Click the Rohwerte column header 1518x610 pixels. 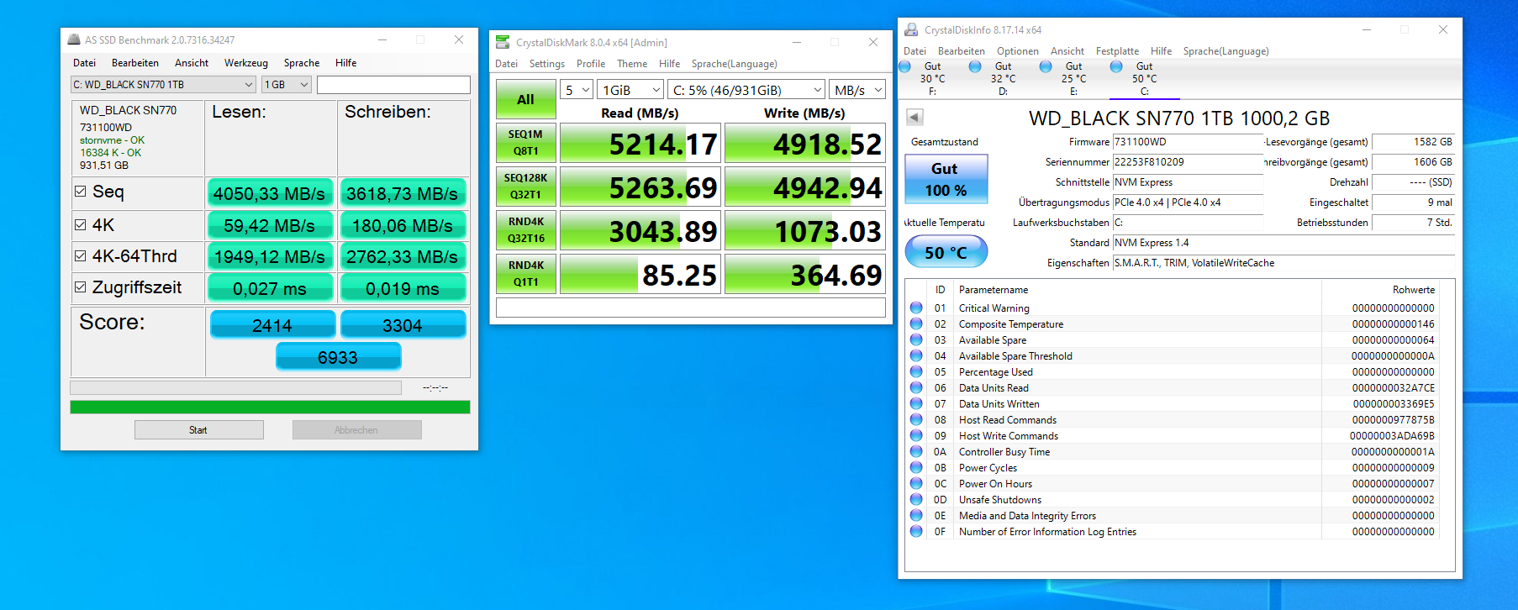1414,290
